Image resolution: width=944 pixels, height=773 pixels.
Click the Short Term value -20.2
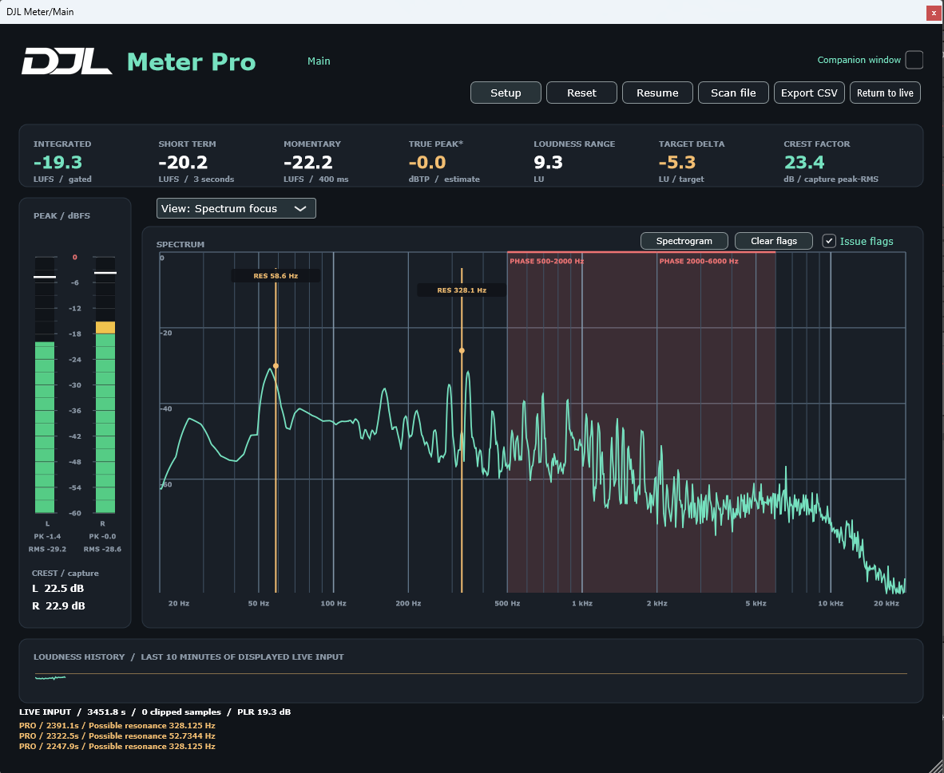pyautogui.click(x=183, y=163)
